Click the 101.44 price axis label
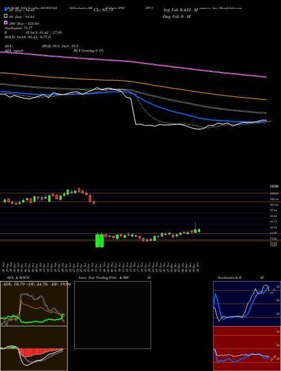 [274, 205]
